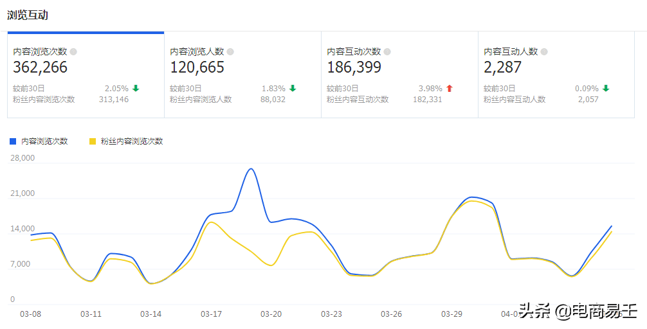Click the 2.05% change value
Screen dimensions: 647x329
click(x=117, y=88)
